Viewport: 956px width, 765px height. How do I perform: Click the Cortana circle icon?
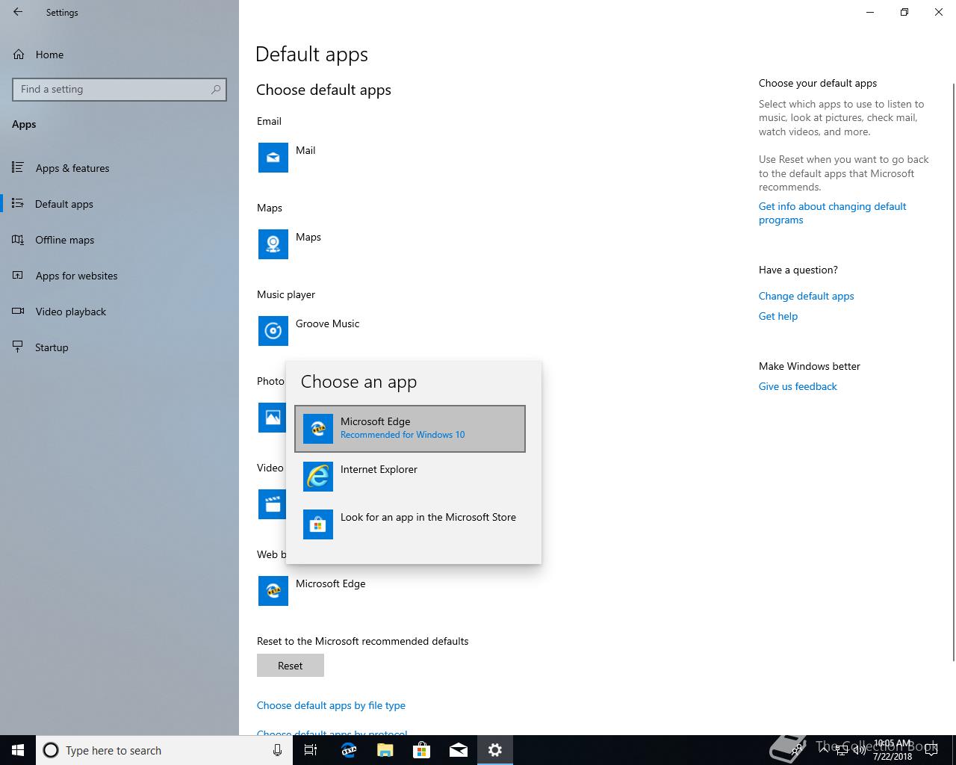(51, 750)
